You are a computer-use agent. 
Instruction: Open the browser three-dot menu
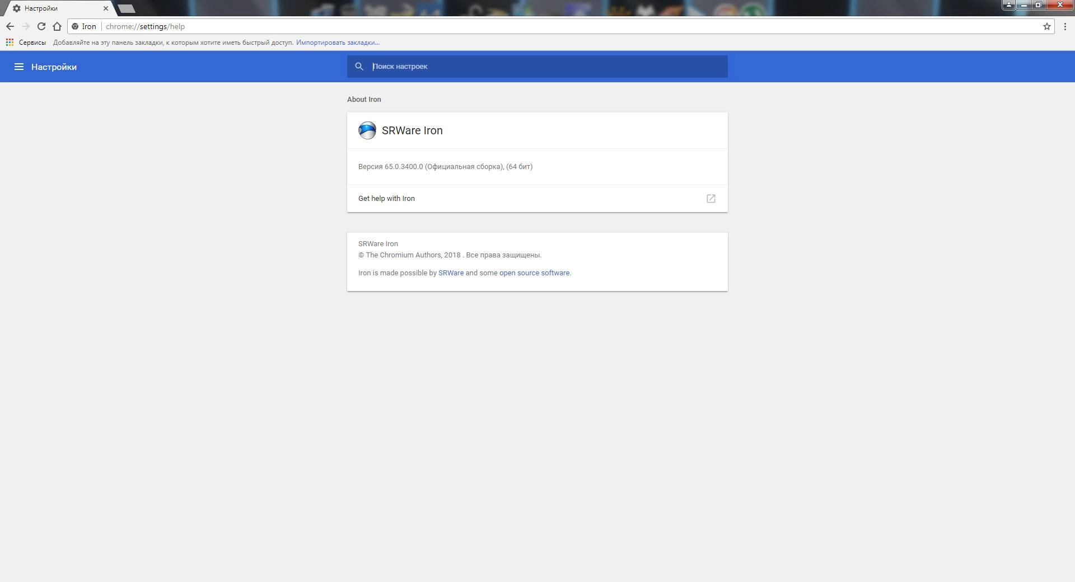1065,26
